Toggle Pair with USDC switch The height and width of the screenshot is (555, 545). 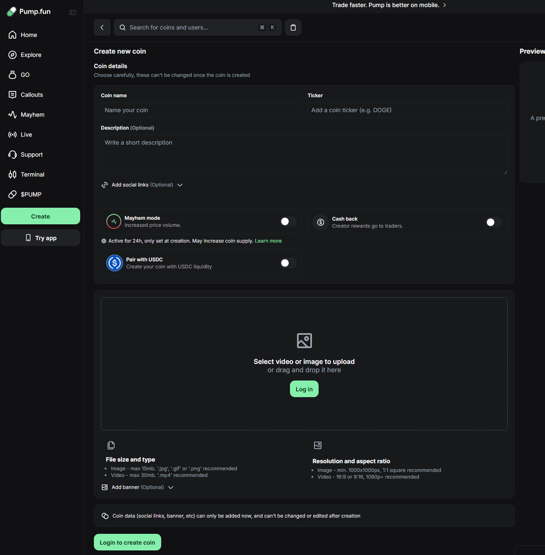click(x=288, y=263)
